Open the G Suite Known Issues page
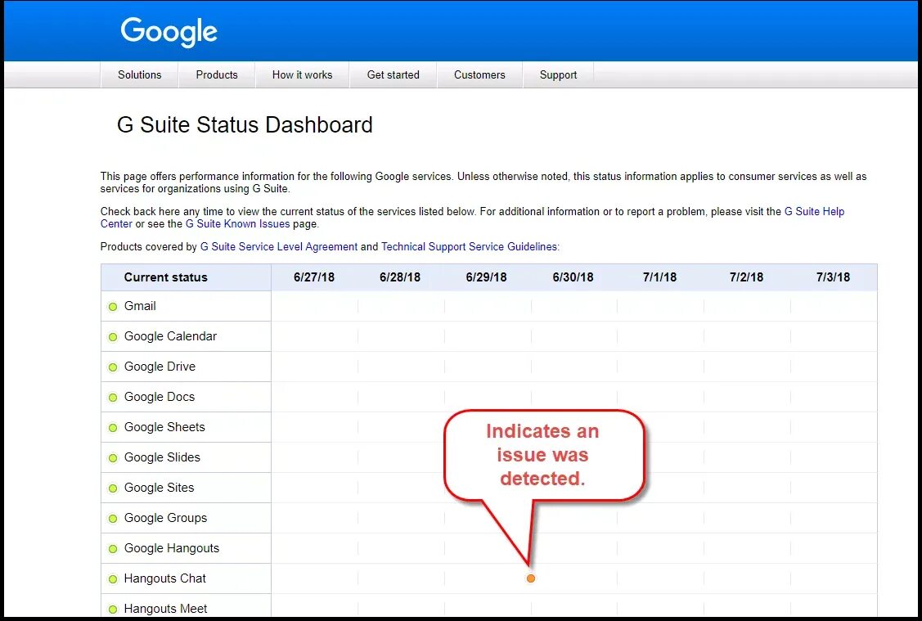The image size is (922, 621). (237, 223)
